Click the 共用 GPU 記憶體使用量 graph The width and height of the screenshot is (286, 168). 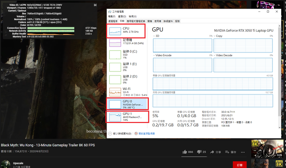[x=213, y=101]
